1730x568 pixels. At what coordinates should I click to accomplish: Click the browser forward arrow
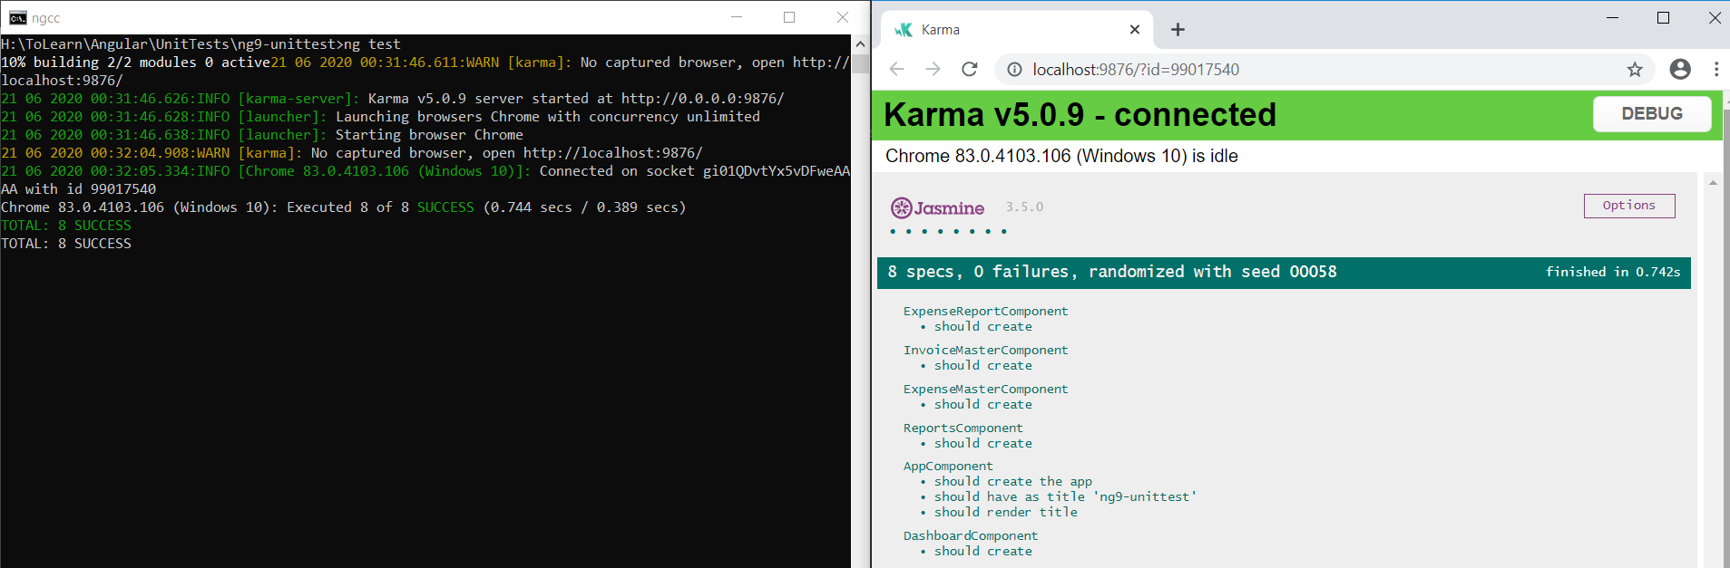tap(933, 70)
